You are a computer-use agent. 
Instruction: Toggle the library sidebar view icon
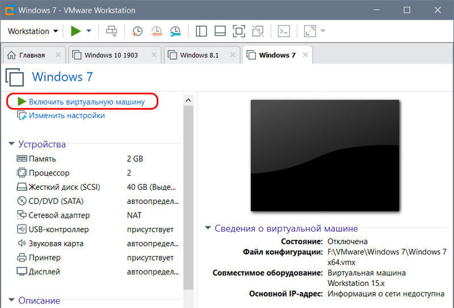201,31
